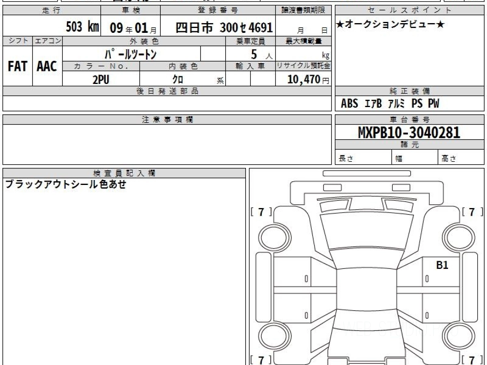The image size is (487, 365).
Task: Click the 譲渡書類期限 header
Action: pos(304,11)
